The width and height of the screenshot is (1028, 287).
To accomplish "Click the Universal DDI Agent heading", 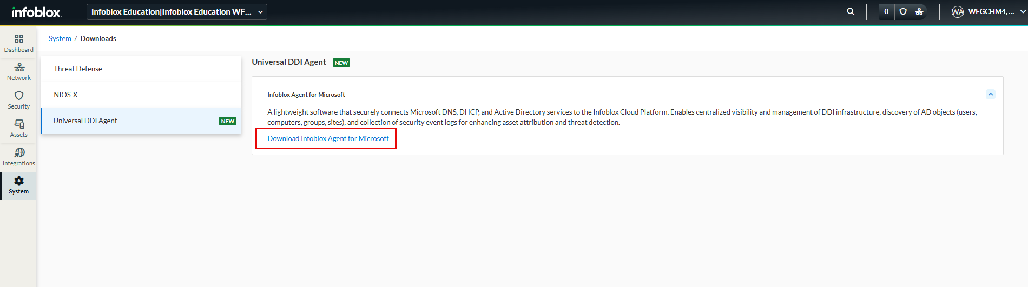I will click(289, 62).
